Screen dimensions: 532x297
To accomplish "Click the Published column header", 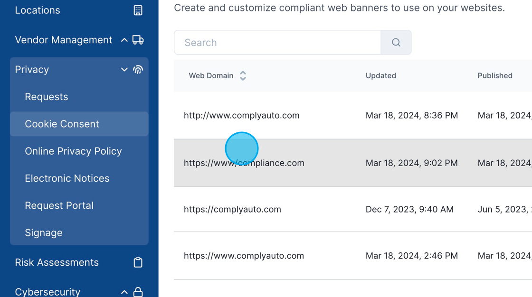I will 495,75.
